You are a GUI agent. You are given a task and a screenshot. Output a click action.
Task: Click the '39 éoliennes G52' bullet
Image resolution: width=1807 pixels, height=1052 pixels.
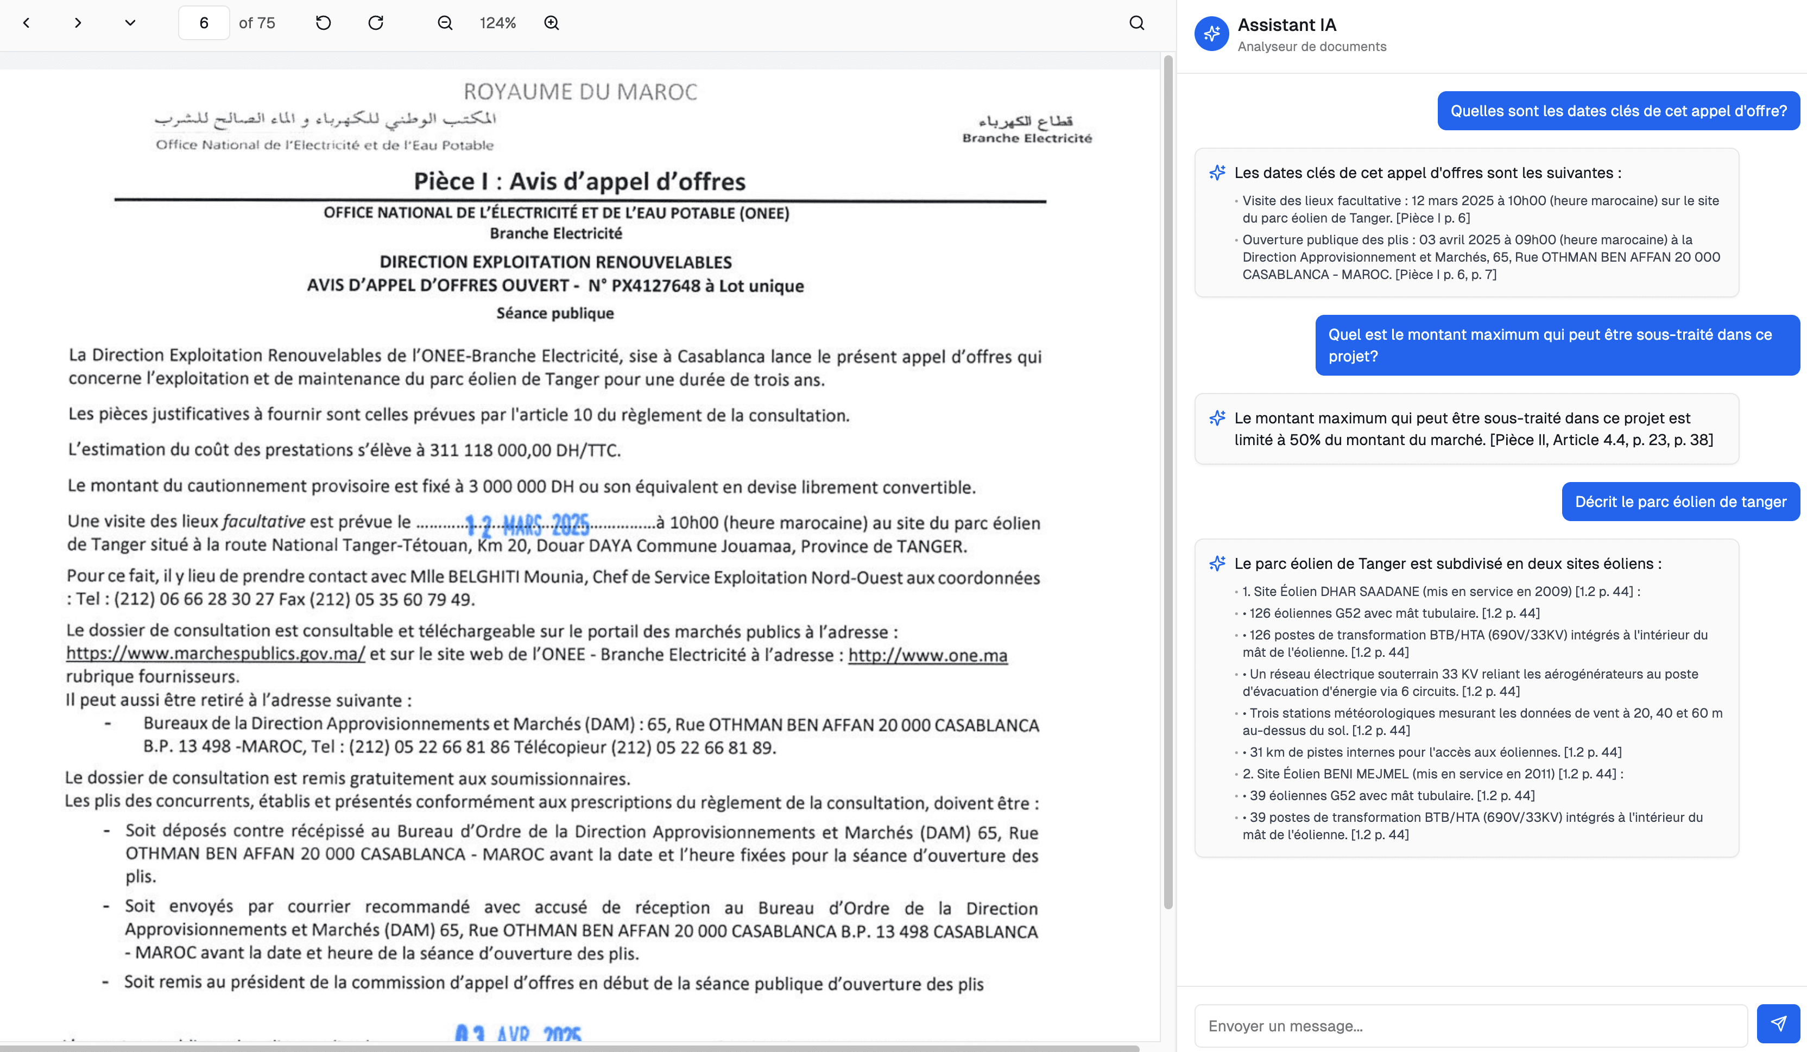click(x=1388, y=795)
